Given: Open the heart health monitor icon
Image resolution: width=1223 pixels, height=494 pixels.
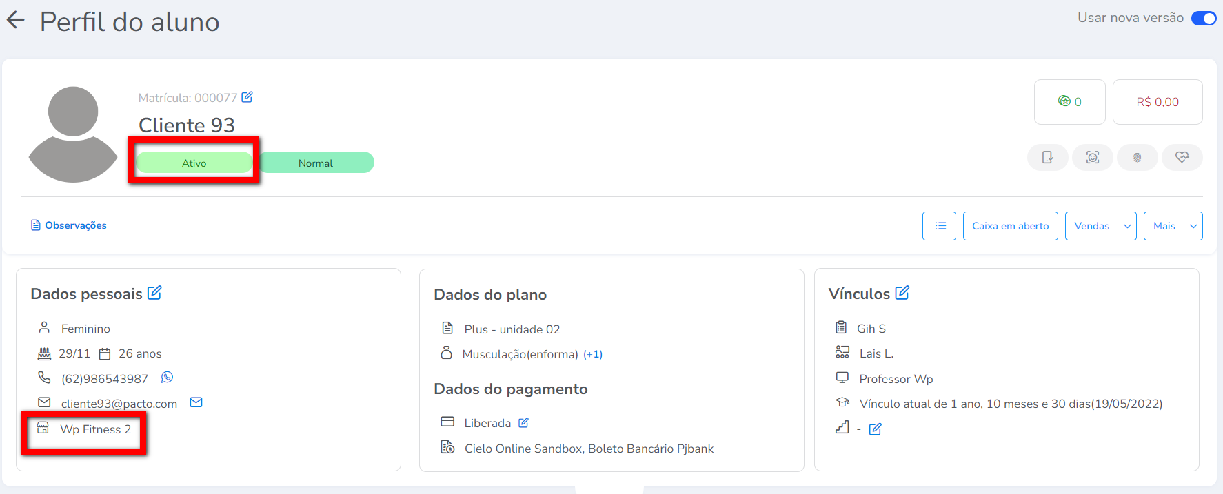Looking at the screenshot, I should 1182,157.
